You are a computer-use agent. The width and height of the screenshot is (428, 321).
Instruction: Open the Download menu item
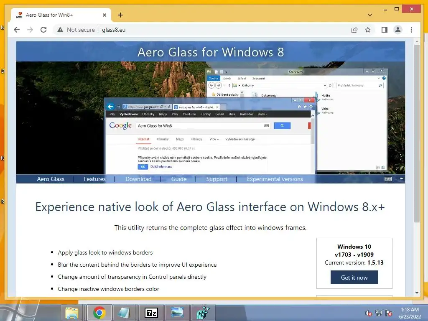138,179
